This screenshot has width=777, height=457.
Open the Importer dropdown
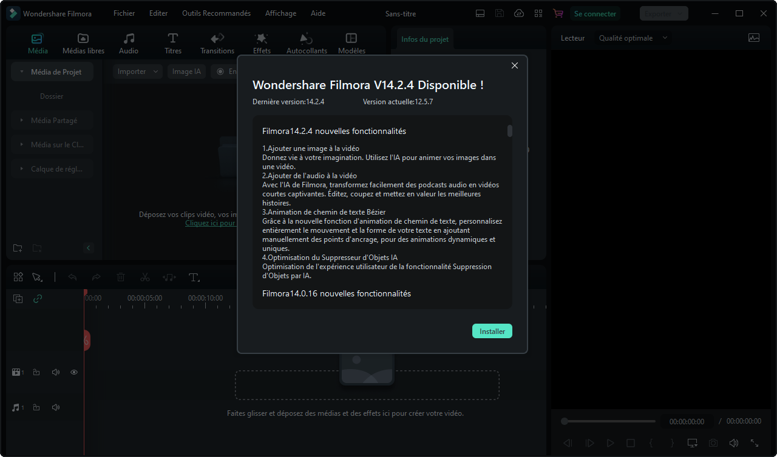point(138,72)
